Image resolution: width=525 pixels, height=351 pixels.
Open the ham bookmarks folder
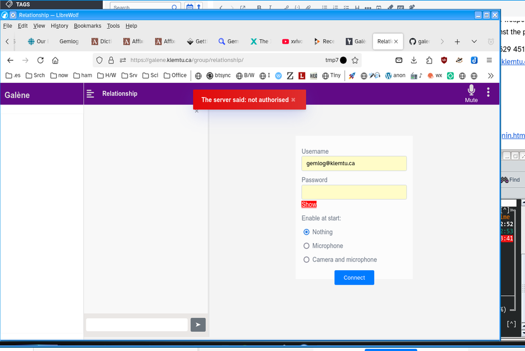tap(83, 76)
